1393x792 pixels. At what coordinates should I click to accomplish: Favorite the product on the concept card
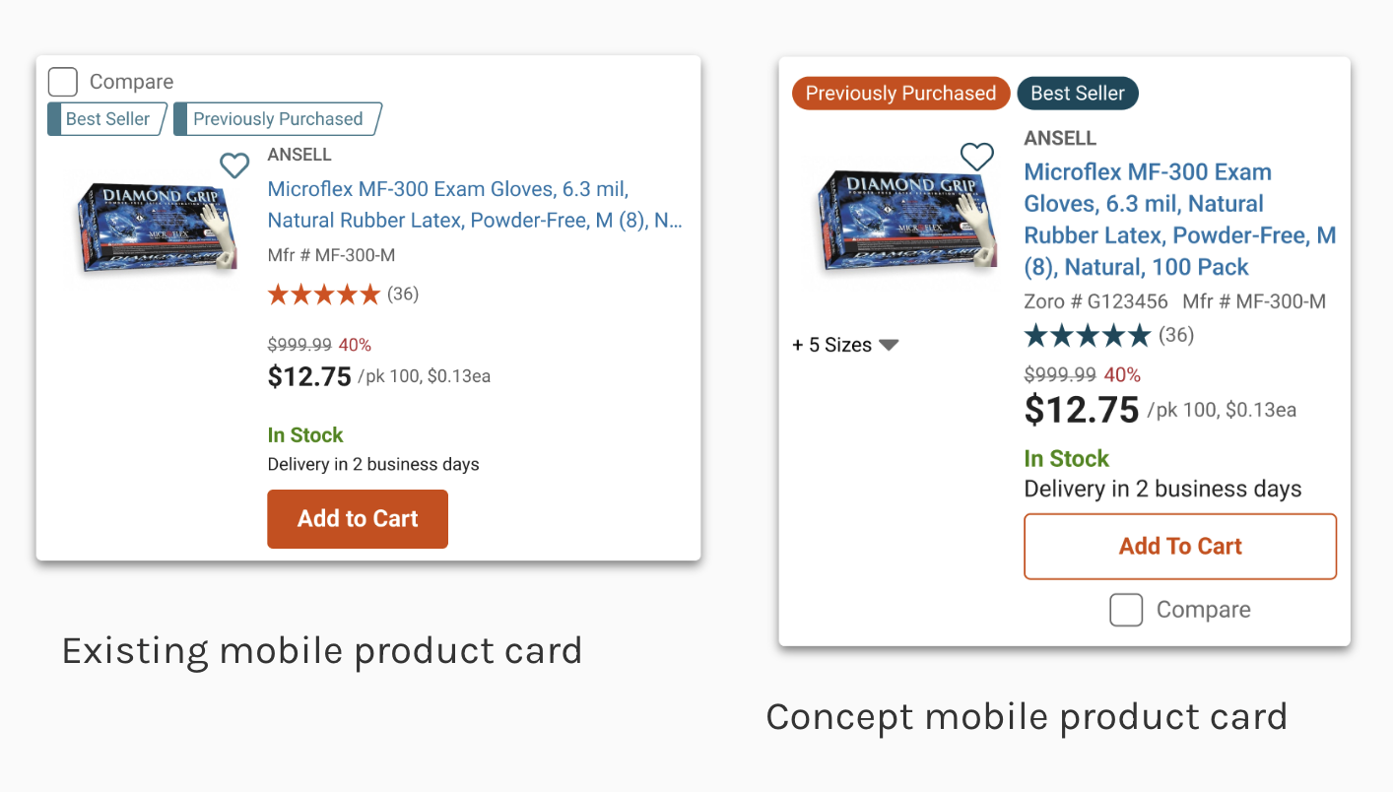coord(976,156)
